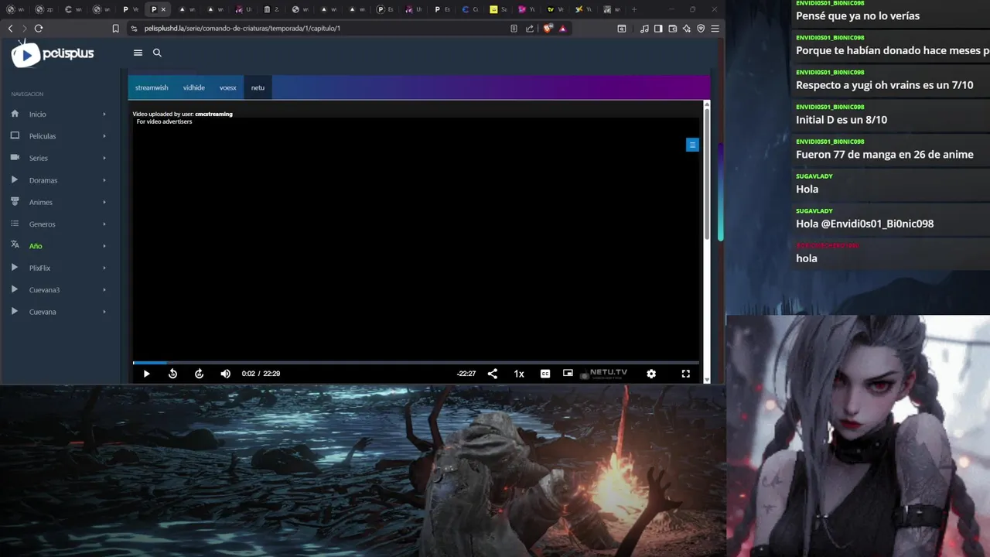Viewport: 990px width, 557px height.
Task: Click the home icon beside Inicio
Action: 15,113
